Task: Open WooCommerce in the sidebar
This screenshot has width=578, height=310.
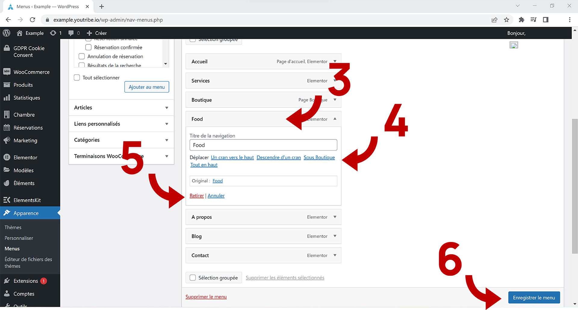Action: coord(31,72)
